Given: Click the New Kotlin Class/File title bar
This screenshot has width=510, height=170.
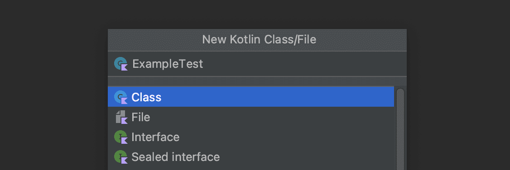Looking at the screenshot, I should pyautogui.click(x=257, y=40).
